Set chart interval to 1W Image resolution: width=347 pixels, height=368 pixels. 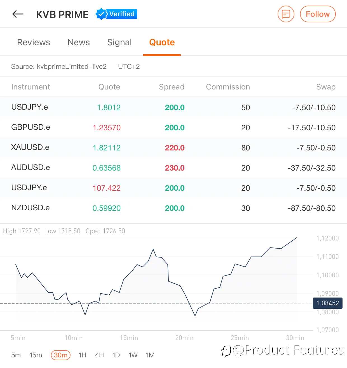[133, 355]
